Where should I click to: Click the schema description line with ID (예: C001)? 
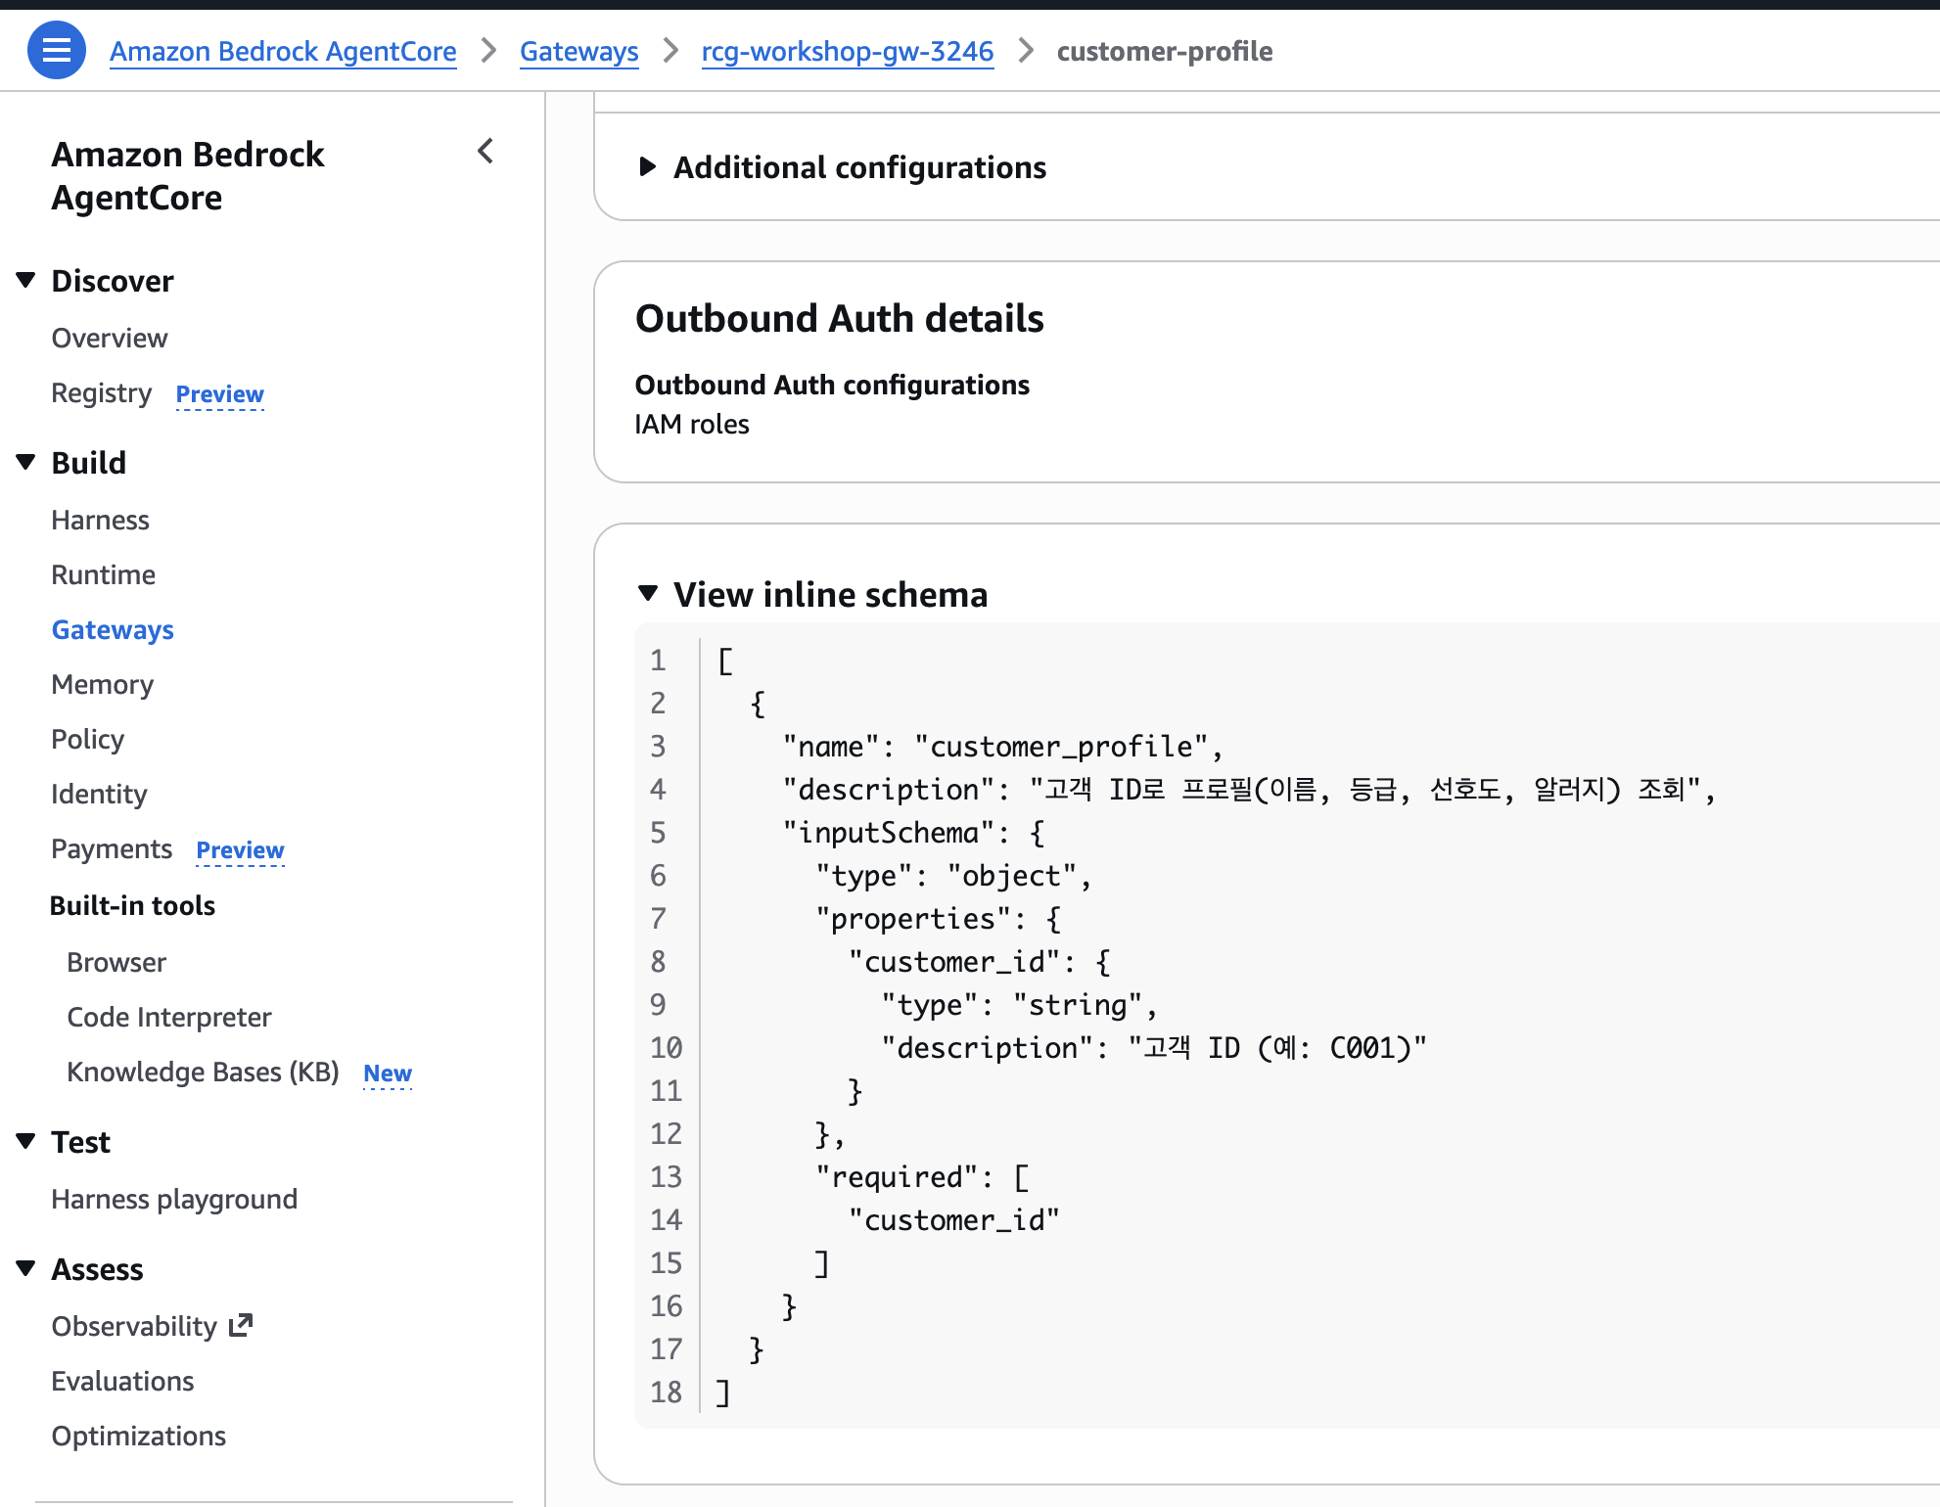click(1154, 1048)
